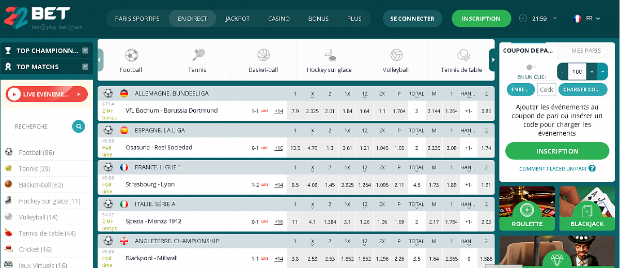Click the Cricket icon in sidebar
The height and width of the screenshot is (268, 620).
tap(9, 249)
